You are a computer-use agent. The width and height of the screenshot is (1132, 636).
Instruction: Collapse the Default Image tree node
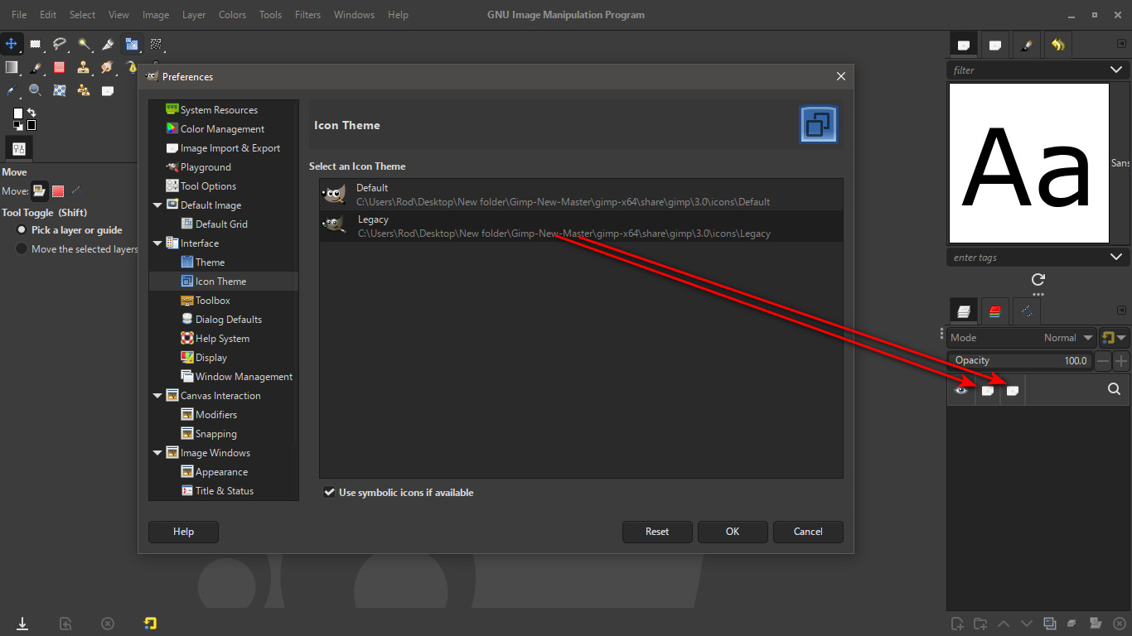(x=157, y=205)
